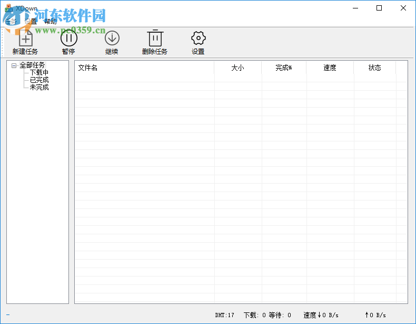Open the 任务 menu in the menu bar
Image resolution: width=416 pixels, height=324 pixels.
[11, 22]
